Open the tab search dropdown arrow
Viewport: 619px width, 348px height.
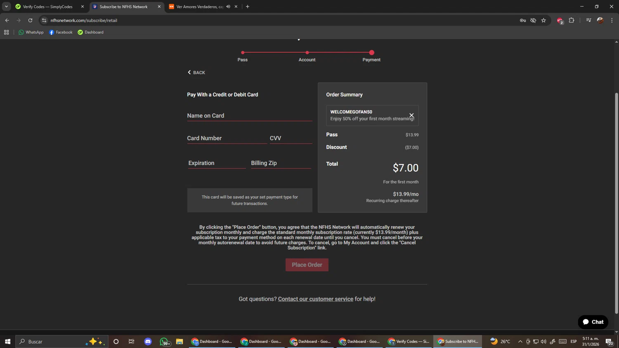pyautogui.click(x=6, y=7)
